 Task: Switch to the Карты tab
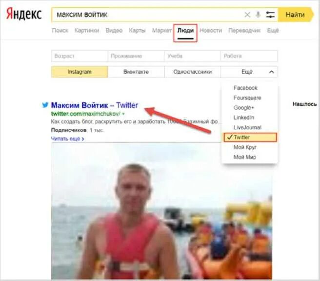click(x=137, y=31)
